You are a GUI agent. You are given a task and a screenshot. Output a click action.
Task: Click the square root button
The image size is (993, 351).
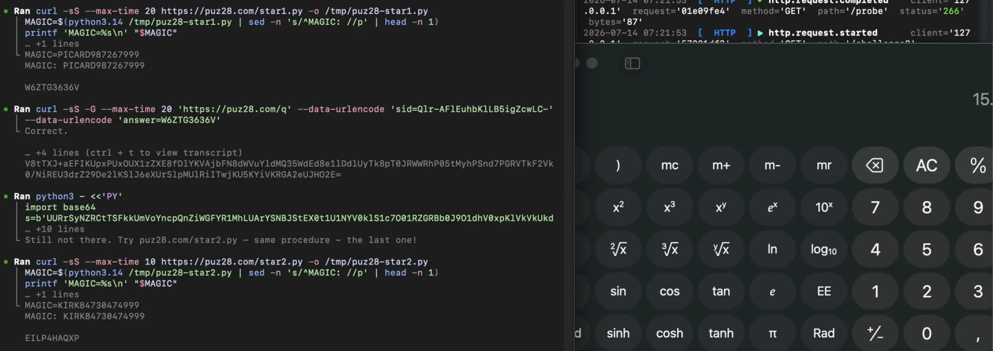(x=618, y=249)
